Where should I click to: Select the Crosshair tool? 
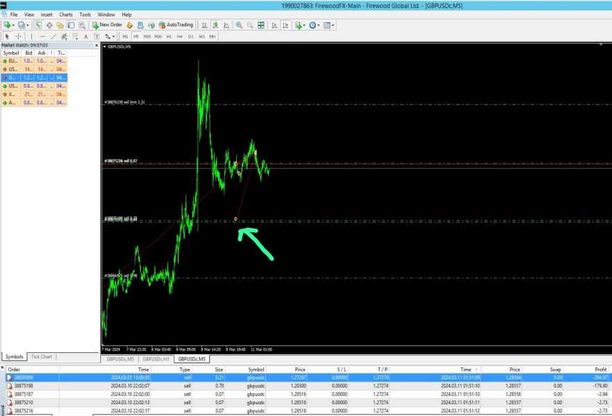click(x=18, y=36)
